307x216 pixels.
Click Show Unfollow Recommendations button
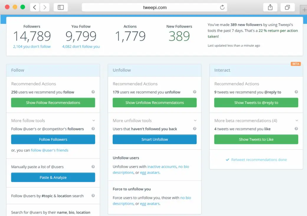click(x=155, y=103)
